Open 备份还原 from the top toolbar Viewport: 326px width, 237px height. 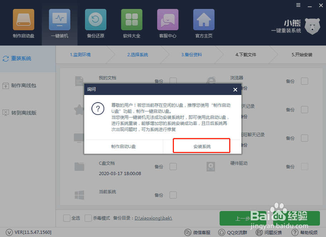tap(95, 23)
